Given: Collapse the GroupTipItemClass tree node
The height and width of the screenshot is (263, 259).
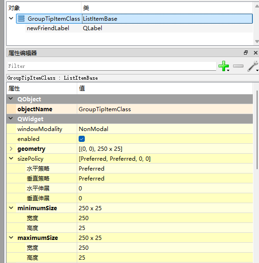Looking at the screenshot, I should [11, 18].
